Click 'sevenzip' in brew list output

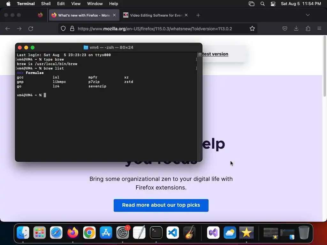point(97,86)
